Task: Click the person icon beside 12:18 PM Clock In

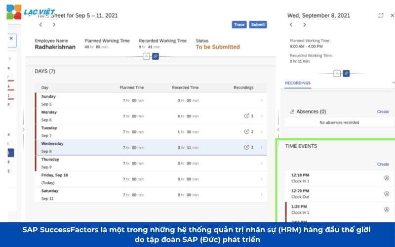Action: coord(387,177)
